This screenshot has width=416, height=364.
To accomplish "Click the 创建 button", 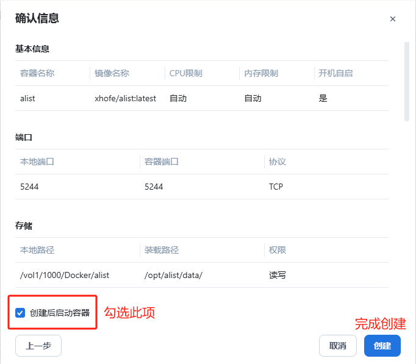I will tap(382, 346).
